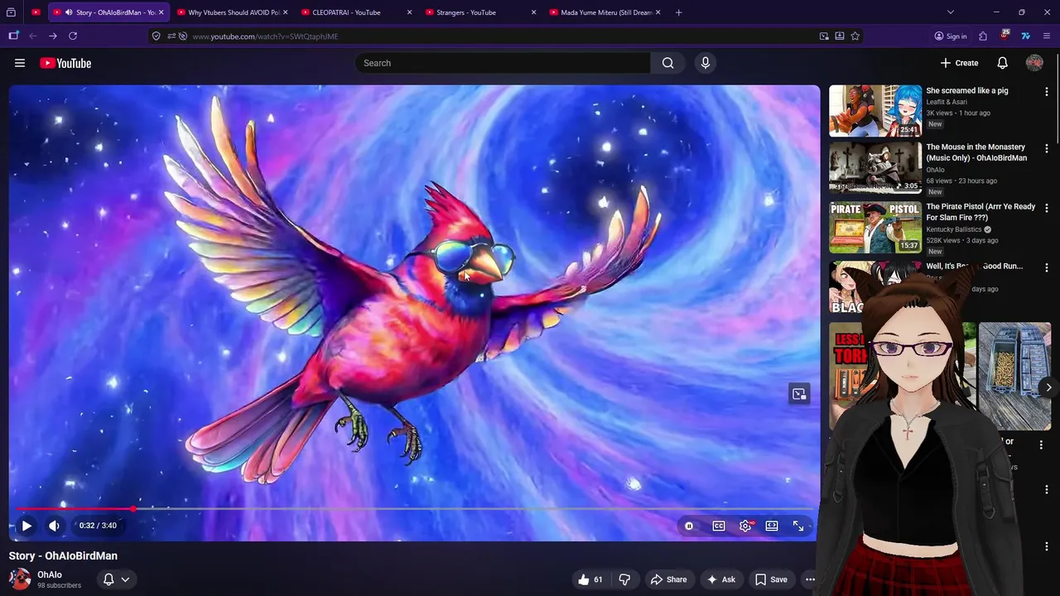
Task: Open the tab list dropdown arrow
Action: pos(951,12)
